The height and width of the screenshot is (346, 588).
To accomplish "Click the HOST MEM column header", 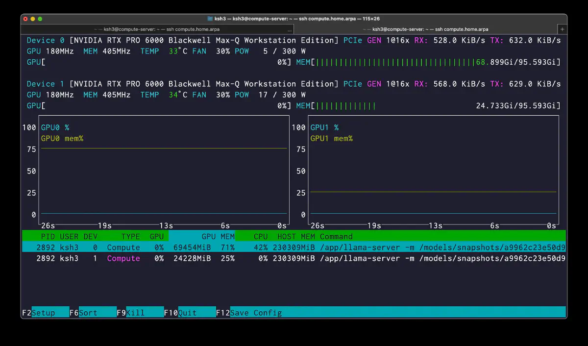I will [x=296, y=236].
